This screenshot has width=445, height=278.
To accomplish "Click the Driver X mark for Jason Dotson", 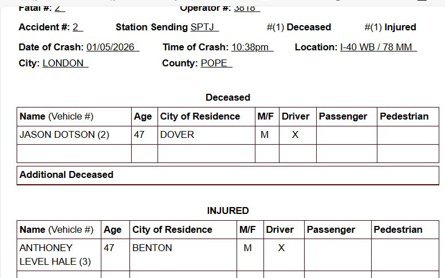I will click(295, 135).
